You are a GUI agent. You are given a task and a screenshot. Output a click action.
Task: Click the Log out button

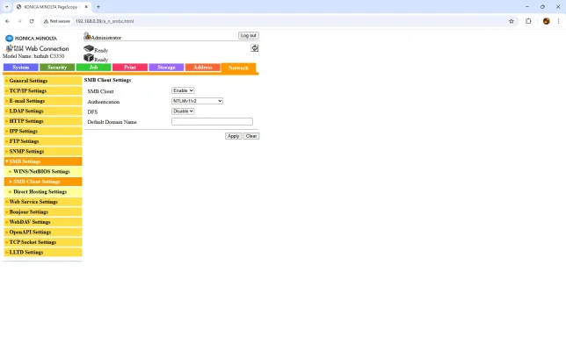pyautogui.click(x=249, y=35)
